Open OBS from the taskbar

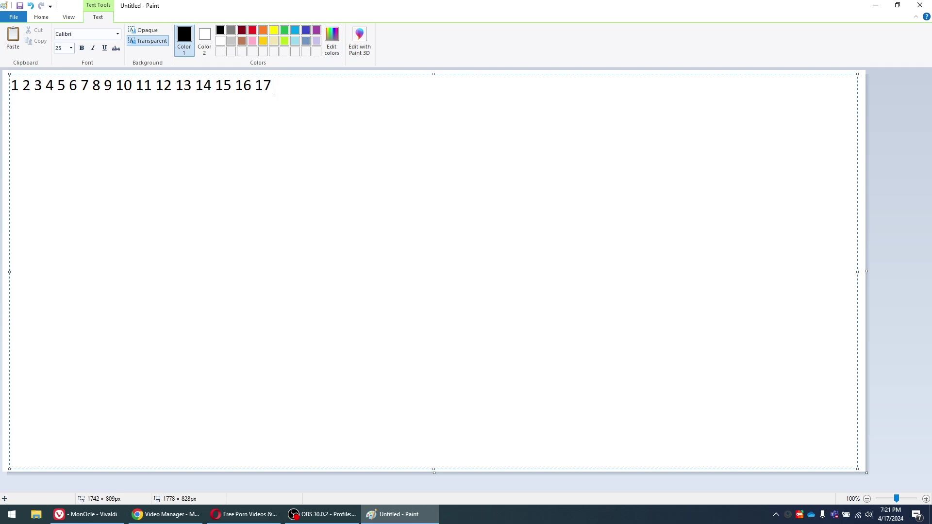322,514
